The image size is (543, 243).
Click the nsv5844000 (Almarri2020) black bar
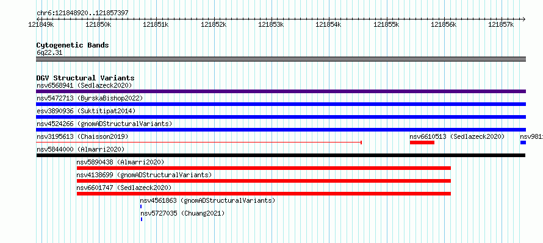[281, 155]
